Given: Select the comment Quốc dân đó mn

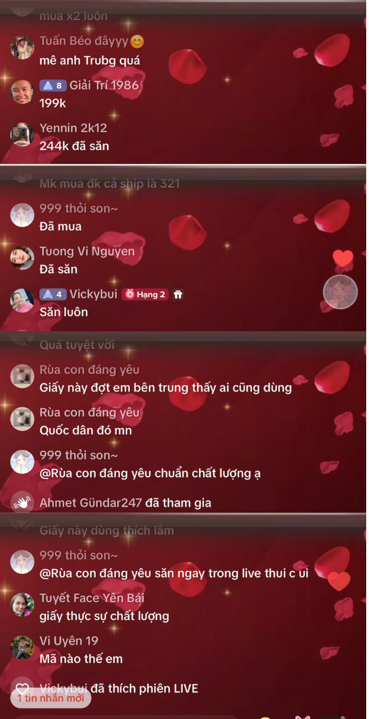Looking at the screenshot, I should click(x=86, y=431).
